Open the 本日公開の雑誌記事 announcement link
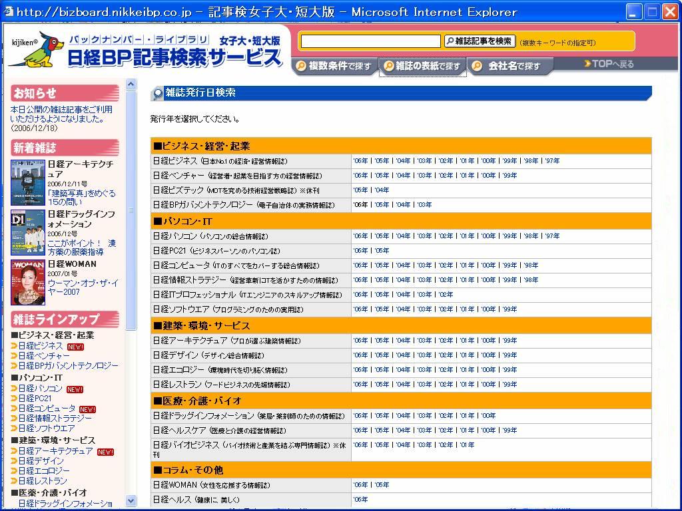682x511 pixels. click(61, 114)
